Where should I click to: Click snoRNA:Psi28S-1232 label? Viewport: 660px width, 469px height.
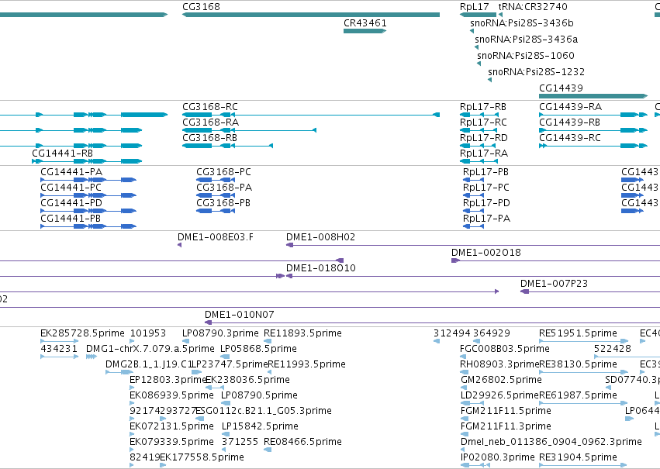coord(536,72)
